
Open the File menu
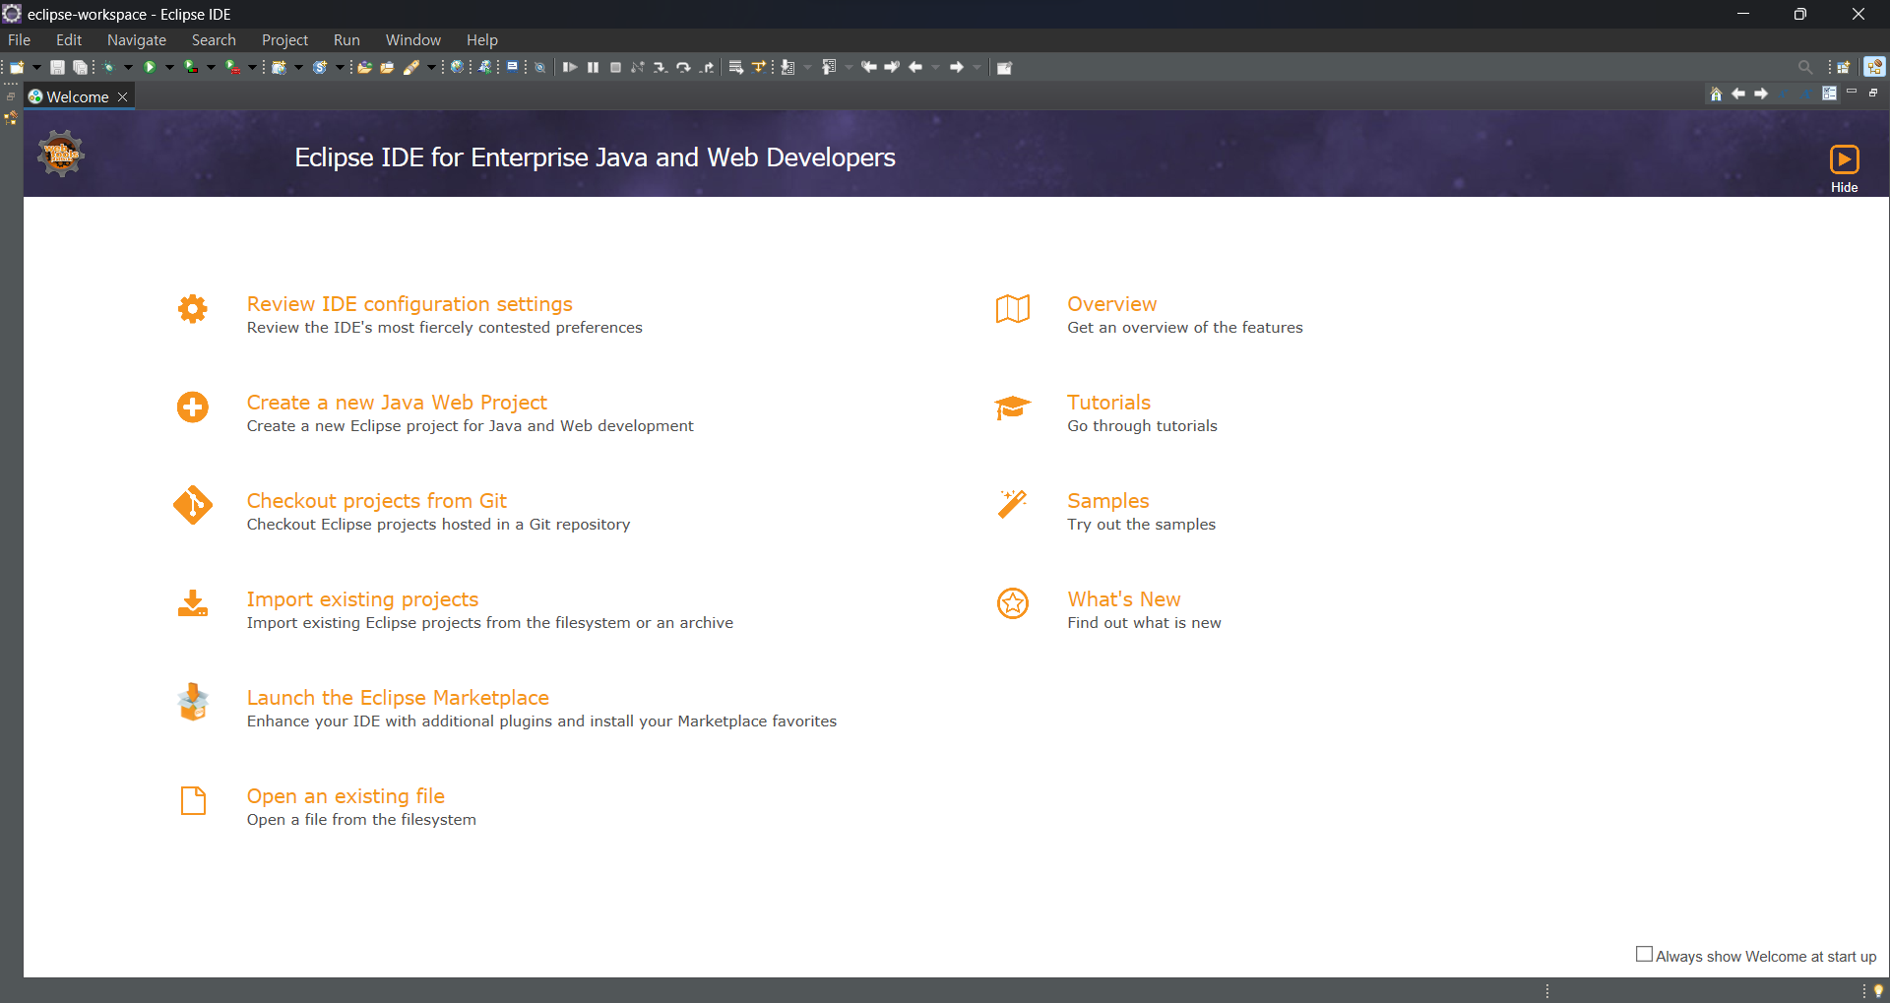point(20,39)
